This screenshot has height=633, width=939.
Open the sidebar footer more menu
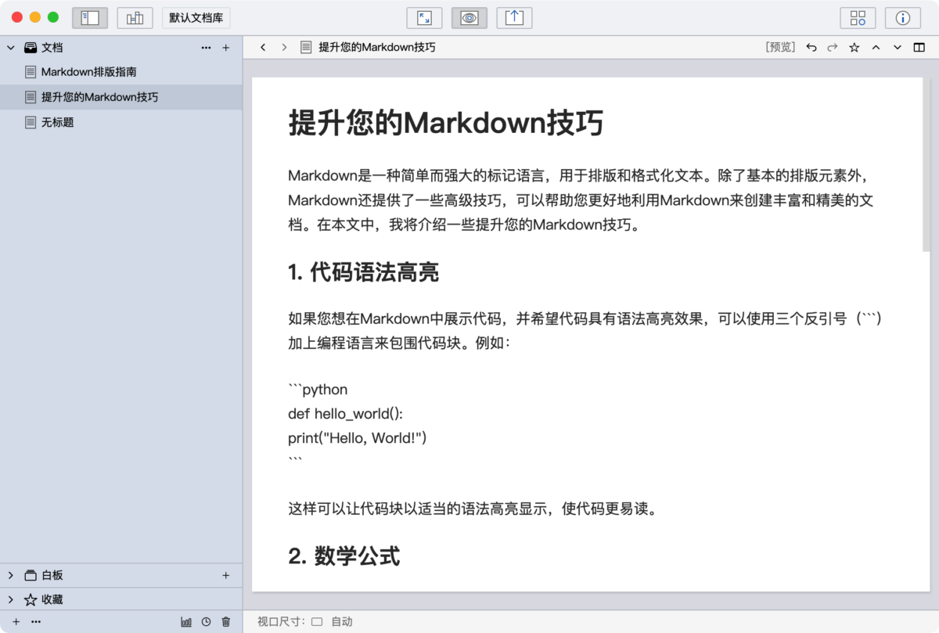tap(36, 621)
